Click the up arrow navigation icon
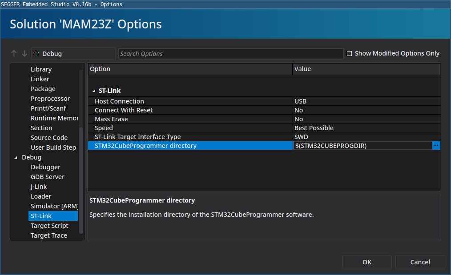This screenshot has height=275, width=451. tap(14, 54)
